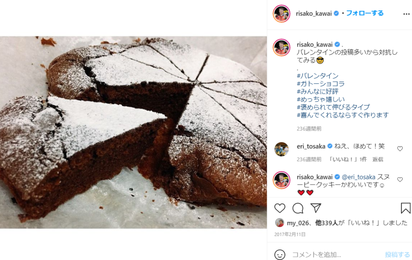Click the 投稿する post button

click(x=397, y=254)
